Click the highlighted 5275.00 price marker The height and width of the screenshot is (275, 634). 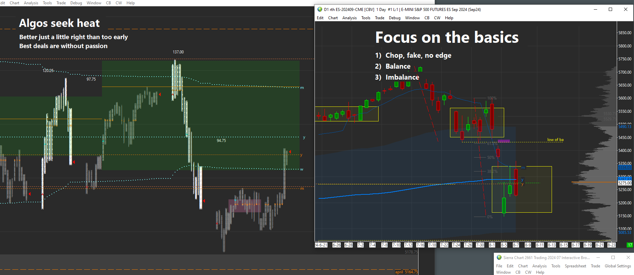[x=625, y=183]
